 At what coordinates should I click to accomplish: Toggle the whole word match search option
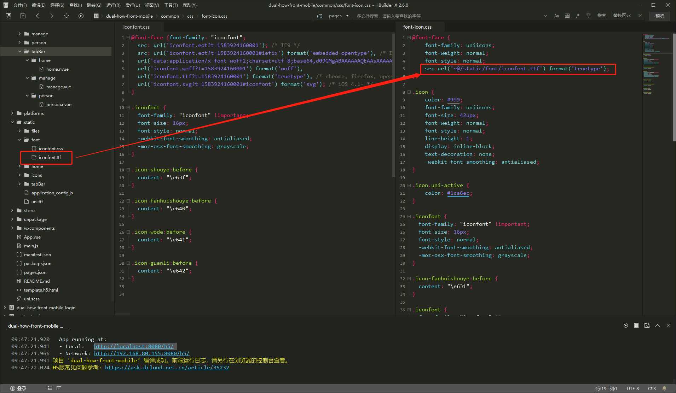(567, 16)
